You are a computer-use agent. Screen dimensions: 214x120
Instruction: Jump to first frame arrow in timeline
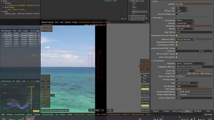click(x=4, y=119)
